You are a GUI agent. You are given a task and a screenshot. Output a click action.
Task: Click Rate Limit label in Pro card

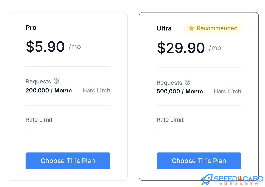39,119
